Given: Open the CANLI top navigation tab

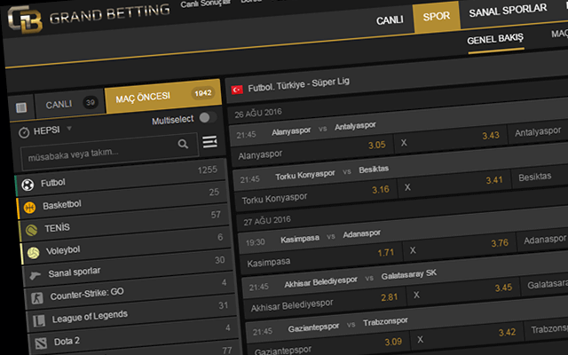Looking at the screenshot, I should (x=390, y=20).
